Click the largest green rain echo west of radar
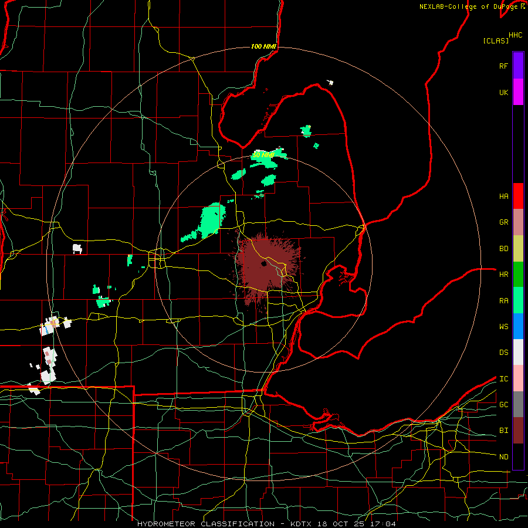Screen dimensions: 528x528 [211, 220]
